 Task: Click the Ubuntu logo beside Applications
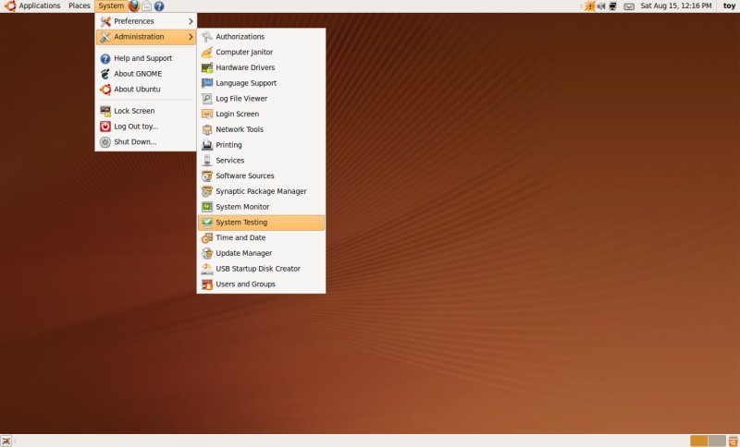[x=10, y=6]
